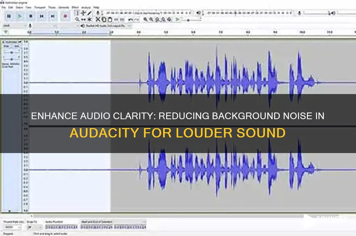Open the Select menu
Viewport: 356px width, 236px height.
click(19, 8)
